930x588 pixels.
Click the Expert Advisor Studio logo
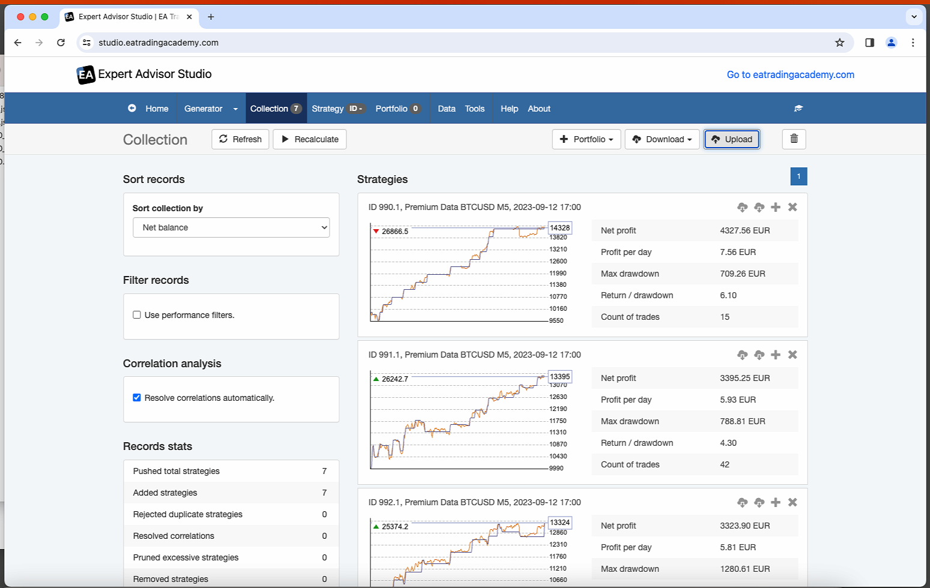click(144, 74)
